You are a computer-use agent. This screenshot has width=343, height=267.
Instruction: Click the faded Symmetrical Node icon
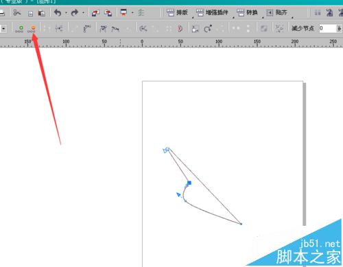coord(128,29)
